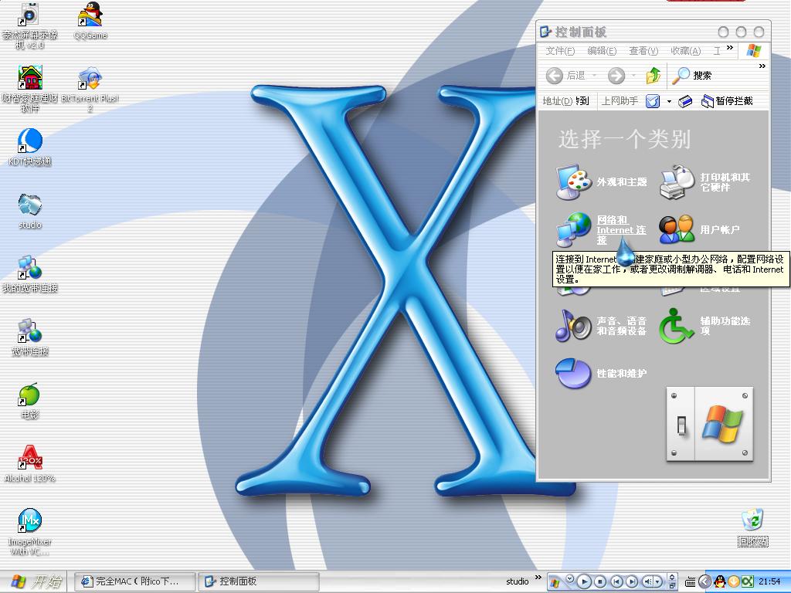791x593 pixels.
Task: Click the keyboard input method icon
Action: pos(691,582)
